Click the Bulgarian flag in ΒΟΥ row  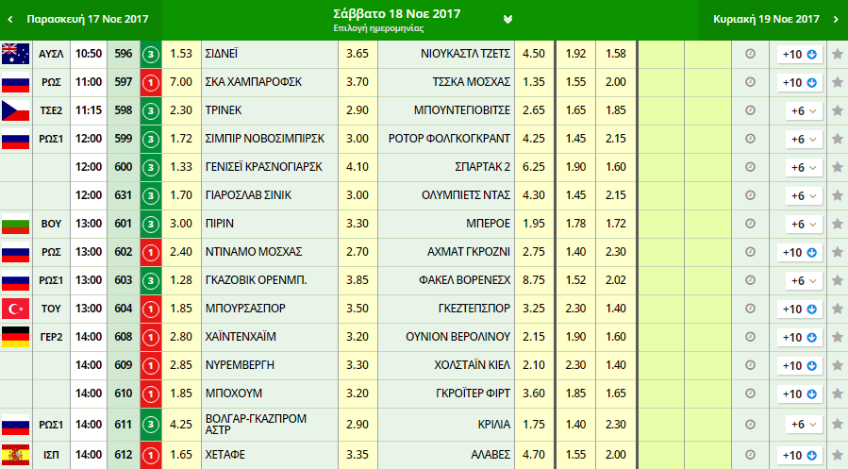tap(16, 224)
